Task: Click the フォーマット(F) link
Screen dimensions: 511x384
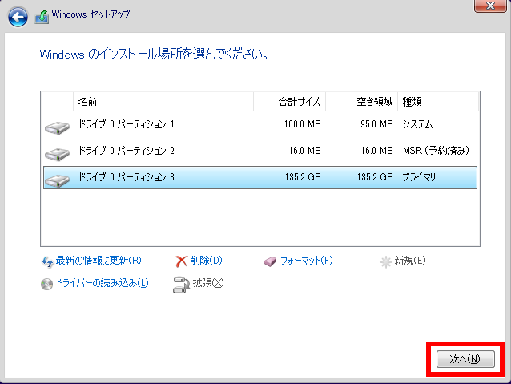Action: (x=306, y=261)
